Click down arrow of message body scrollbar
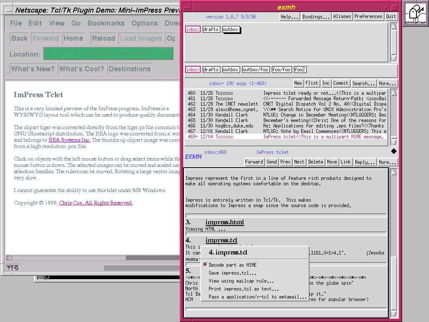 coord(394,314)
